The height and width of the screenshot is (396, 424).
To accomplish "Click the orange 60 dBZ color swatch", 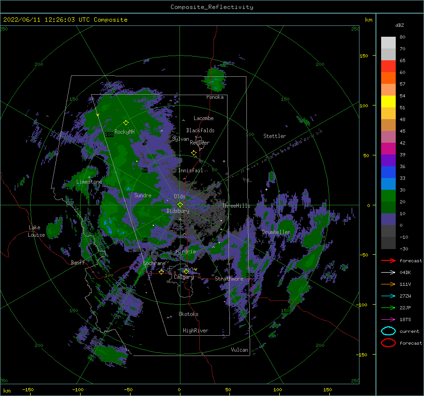I will tap(388, 78).
